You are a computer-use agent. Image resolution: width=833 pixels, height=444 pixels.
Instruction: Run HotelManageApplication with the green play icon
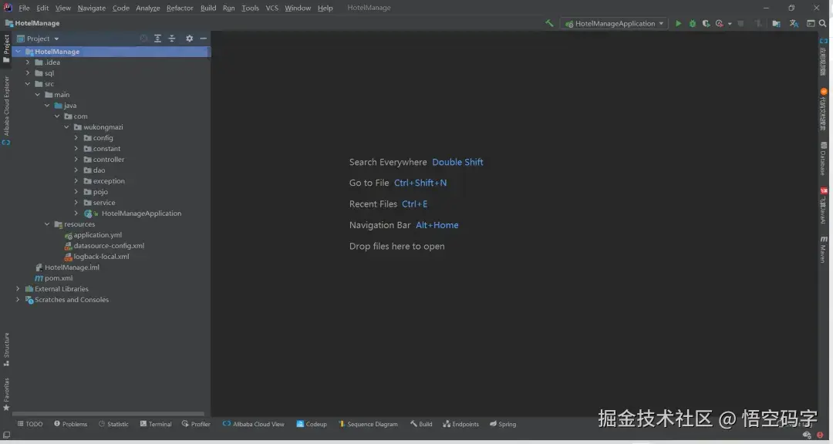pos(679,23)
